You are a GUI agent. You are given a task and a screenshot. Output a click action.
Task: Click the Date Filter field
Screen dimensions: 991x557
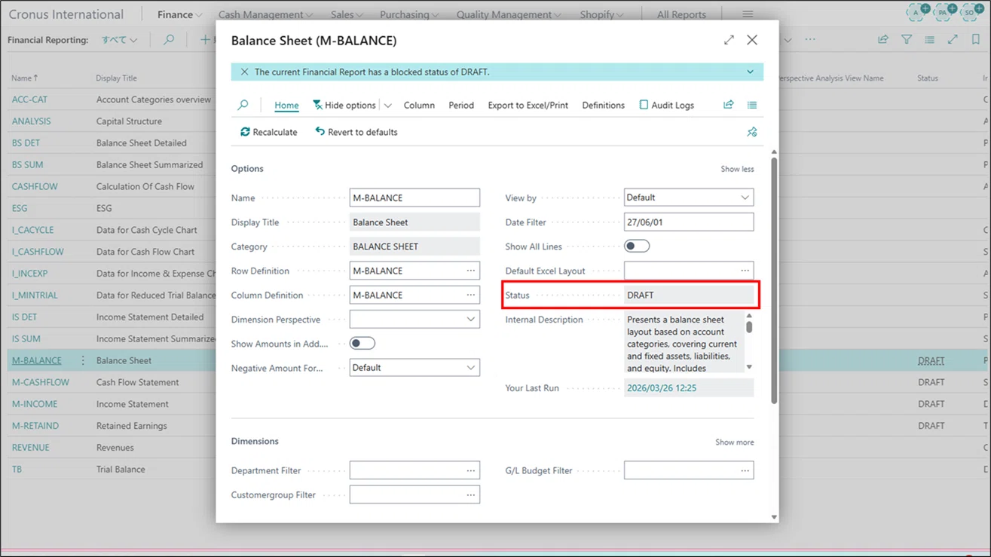[689, 222]
